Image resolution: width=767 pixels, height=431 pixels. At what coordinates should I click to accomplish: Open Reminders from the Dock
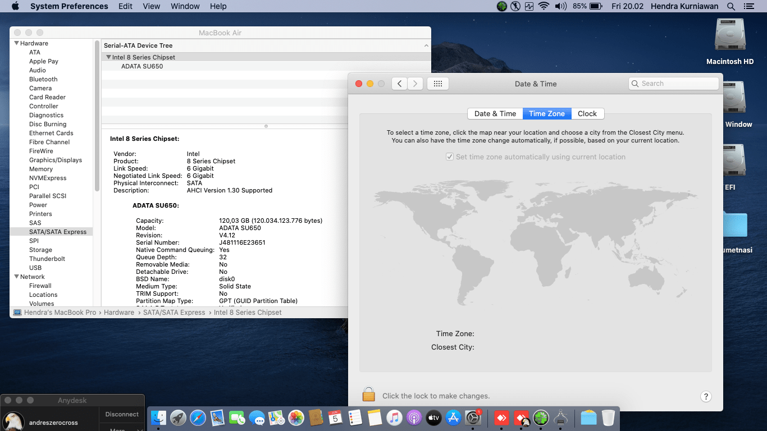355,418
